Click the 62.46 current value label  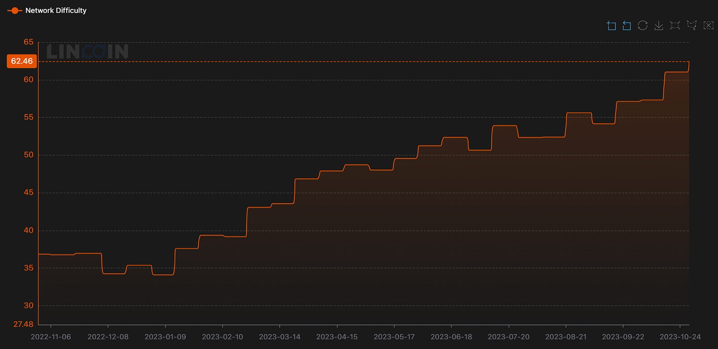pos(22,61)
